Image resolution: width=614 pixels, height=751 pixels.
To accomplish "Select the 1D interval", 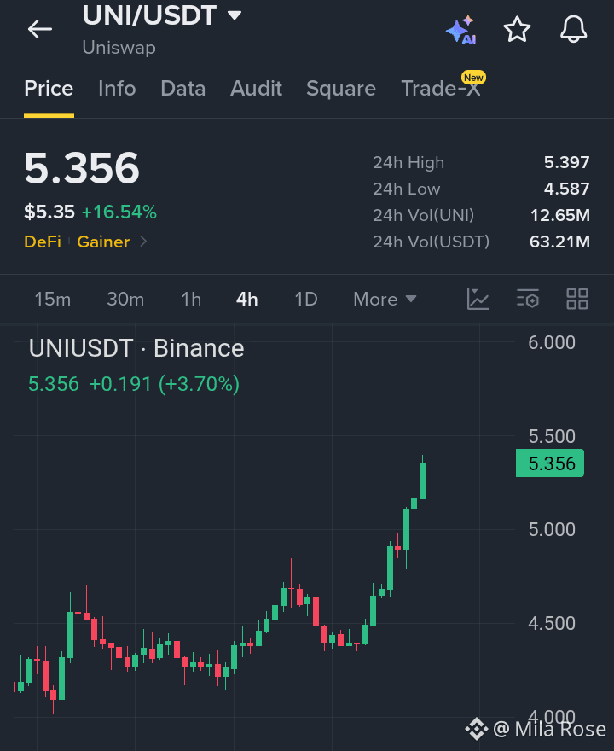I will coord(306,300).
